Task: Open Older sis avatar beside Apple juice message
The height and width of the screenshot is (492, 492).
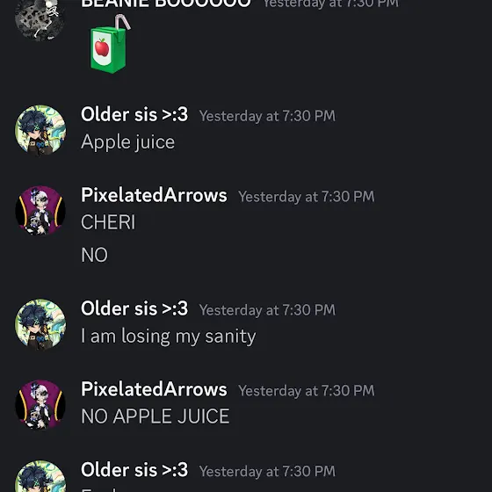Action: pyautogui.click(x=40, y=130)
